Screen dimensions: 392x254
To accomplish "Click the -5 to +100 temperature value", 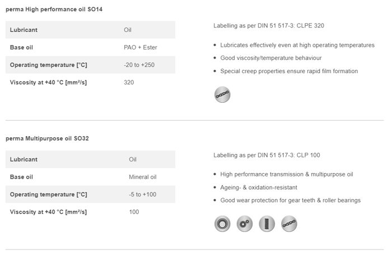I will point(142,194).
